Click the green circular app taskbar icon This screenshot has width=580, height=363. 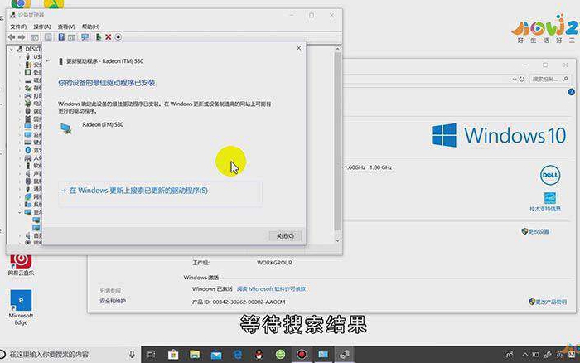[280, 355]
